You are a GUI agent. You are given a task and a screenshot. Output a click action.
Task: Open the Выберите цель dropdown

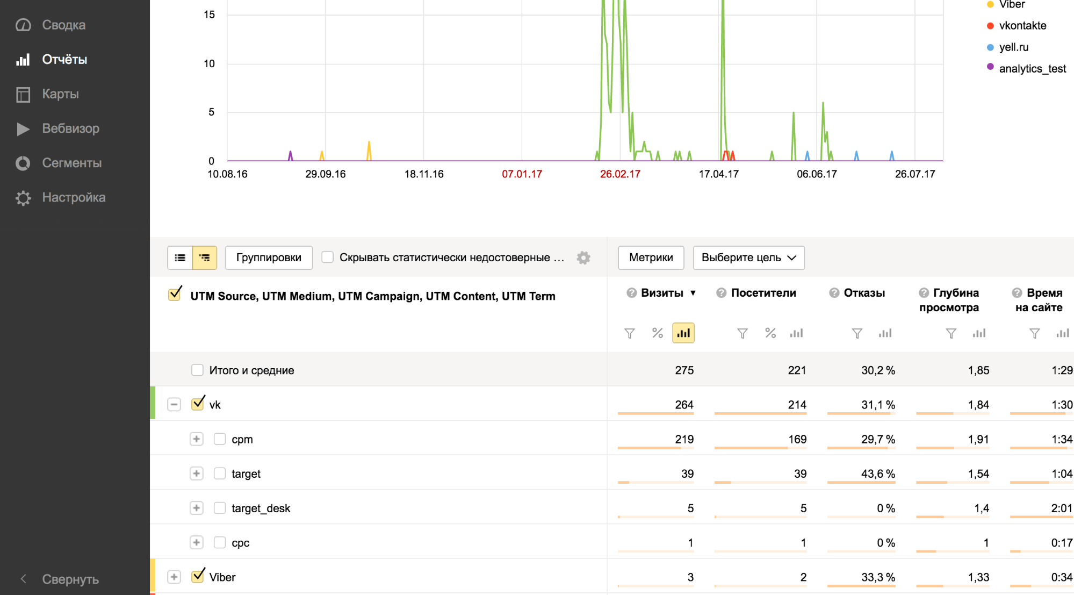point(748,258)
